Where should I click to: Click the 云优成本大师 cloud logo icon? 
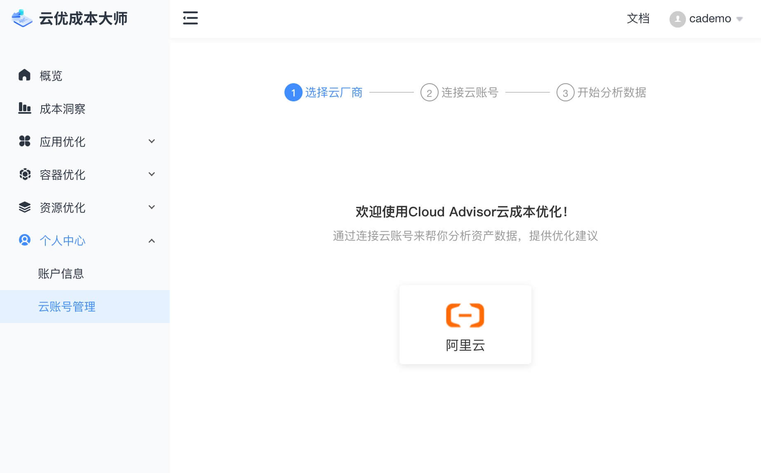click(x=22, y=19)
